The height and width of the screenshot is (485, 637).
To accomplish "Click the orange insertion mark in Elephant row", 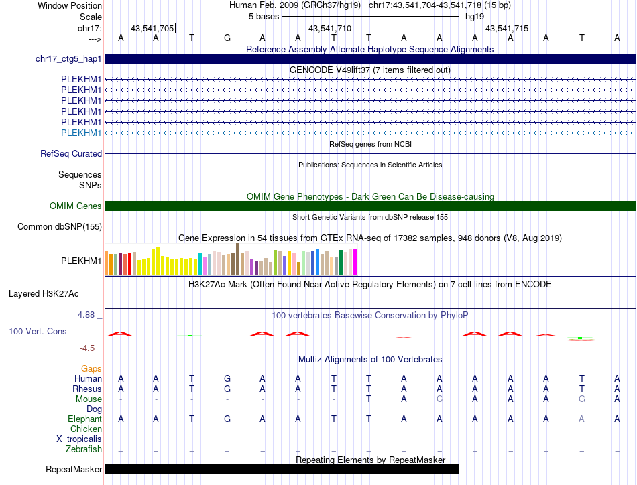I will [x=388, y=419].
